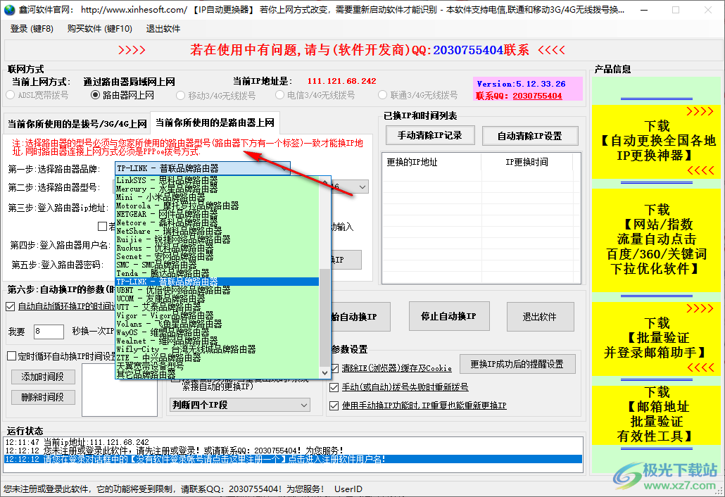Switch to the 路由器上网 tab
725x497 pixels.
click(x=215, y=122)
